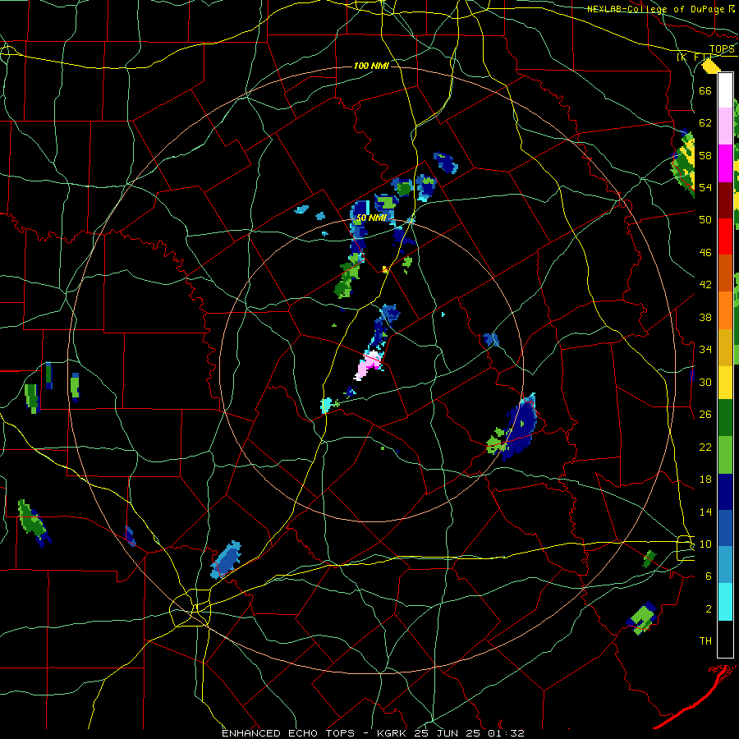This screenshot has height=739, width=739.
Task: Pick the dark orange legend swatch near 42
Action: point(725,273)
